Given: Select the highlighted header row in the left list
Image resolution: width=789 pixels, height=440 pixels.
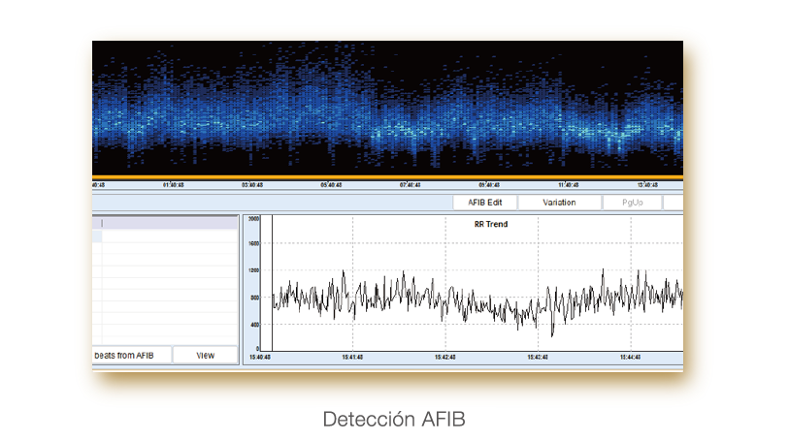Looking at the screenshot, I should tap(165, 223).
